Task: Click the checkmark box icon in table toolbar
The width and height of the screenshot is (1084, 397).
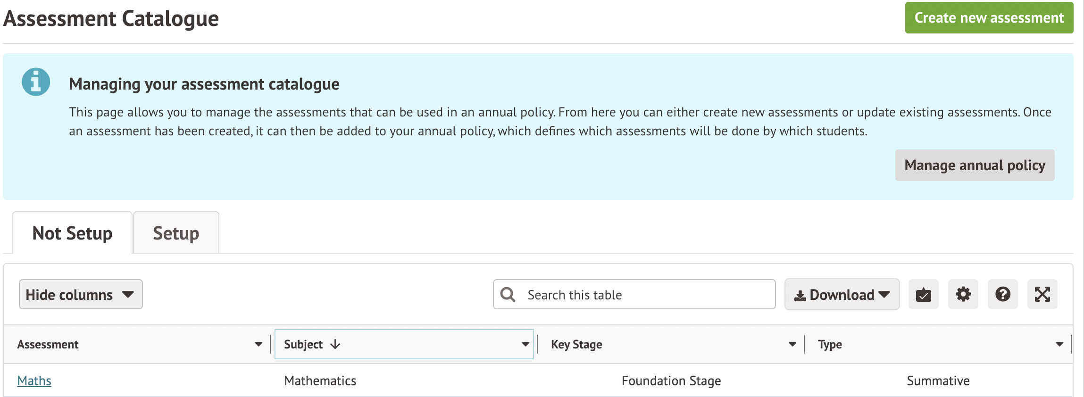Action: coord(923,295)
